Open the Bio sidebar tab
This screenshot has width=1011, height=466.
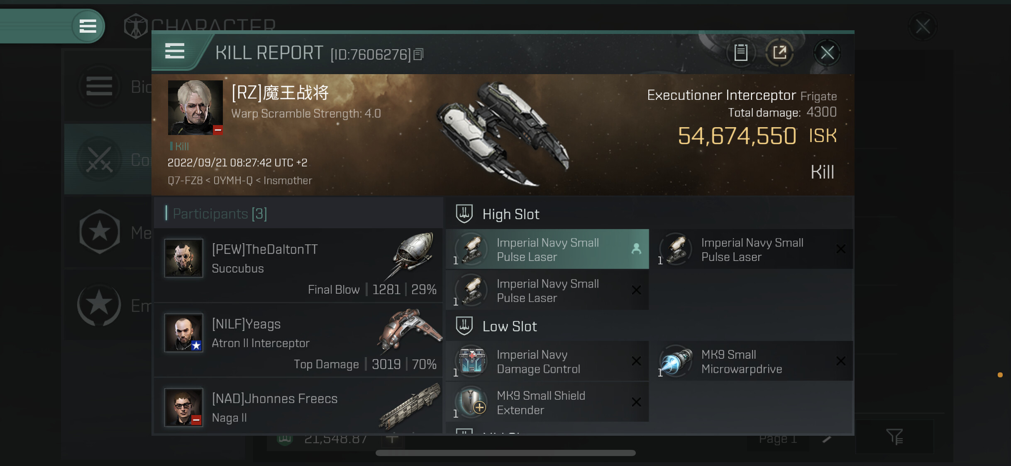(100, 87)
